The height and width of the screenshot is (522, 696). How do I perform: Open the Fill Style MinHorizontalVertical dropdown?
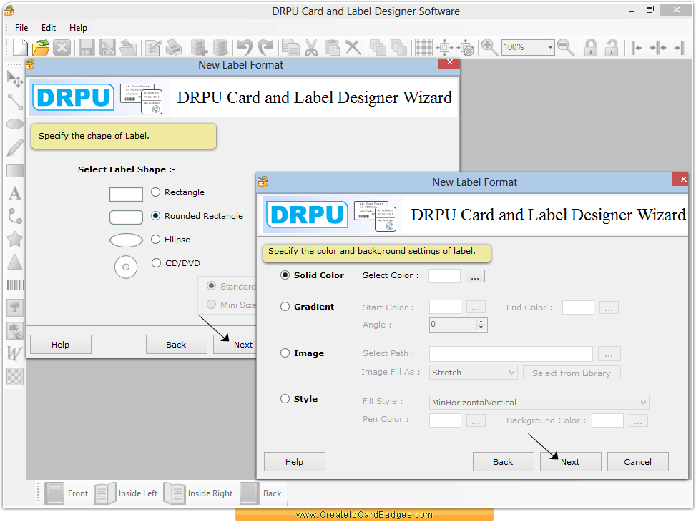click(x=539, y=403)
